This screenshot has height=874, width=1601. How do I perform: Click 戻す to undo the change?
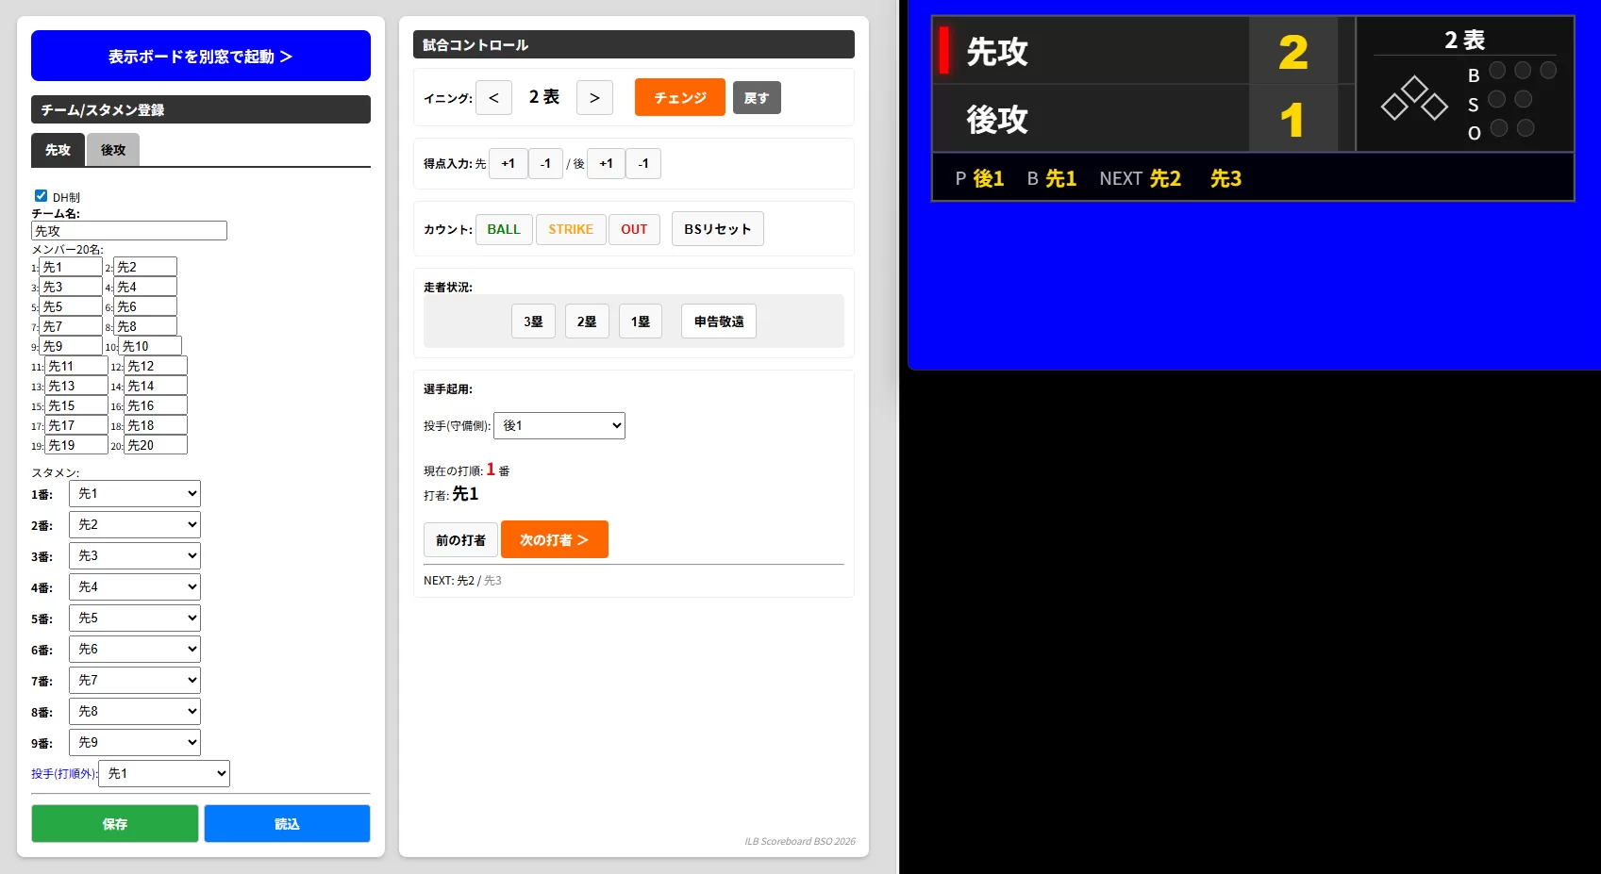pos(757,97)
